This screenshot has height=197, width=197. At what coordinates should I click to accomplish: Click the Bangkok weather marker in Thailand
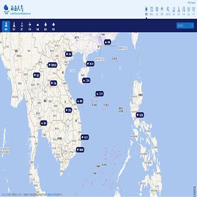(x=44, y=123)
